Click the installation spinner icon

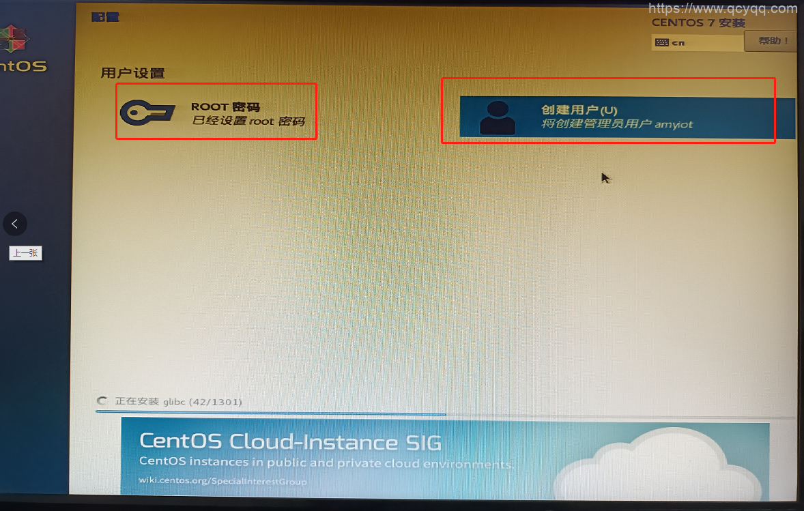pos(102,402)
